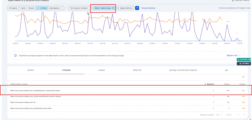Click position value 45,6 in second row

click(x=243, y=96)
